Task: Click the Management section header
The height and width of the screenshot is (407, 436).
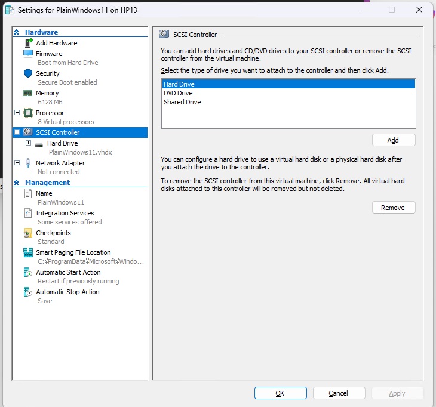Action: [x=48, y=183]
